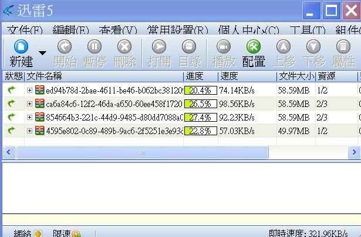The height and width of the screenshot is (237, 361).
Task: Click the 迅雷5 hummingbird logo icon
Action: [x=9, y=11]
